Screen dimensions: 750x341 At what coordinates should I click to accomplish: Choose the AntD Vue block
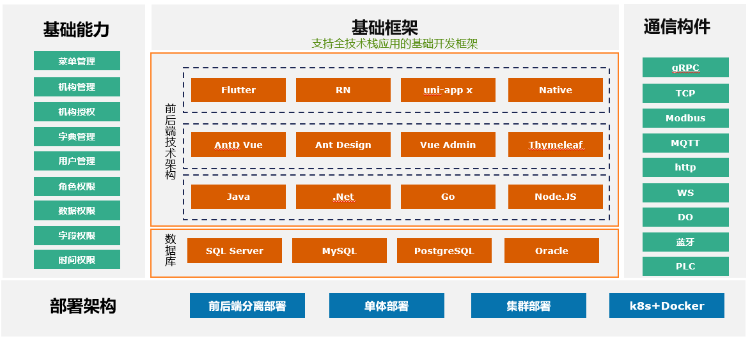click(238, 145)
